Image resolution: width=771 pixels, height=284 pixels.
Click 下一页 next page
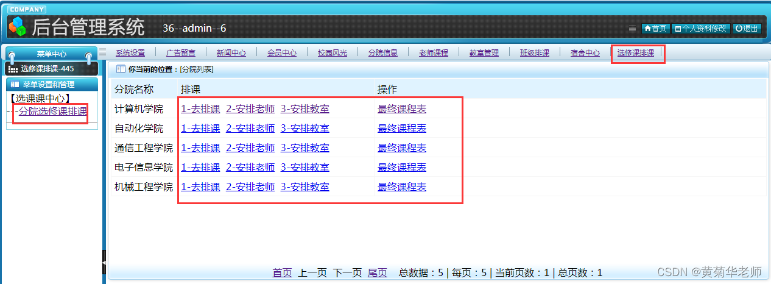point(347,273)
